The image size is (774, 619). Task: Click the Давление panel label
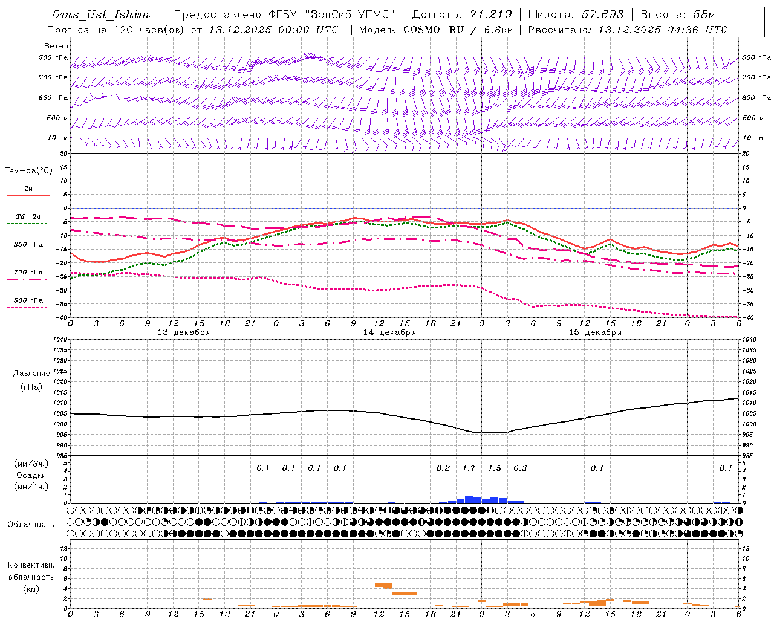[x=31, y=373]
